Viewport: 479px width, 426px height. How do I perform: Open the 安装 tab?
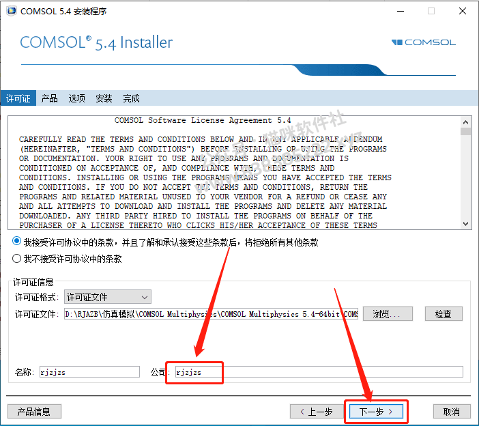pyautogui.click(x=104, y=98)
